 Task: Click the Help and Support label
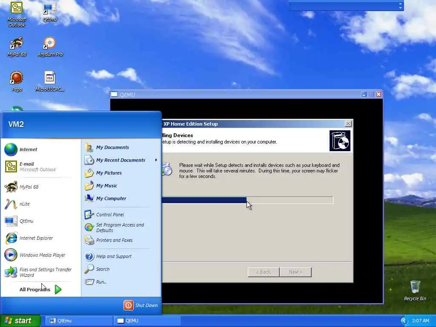point(114,256)
